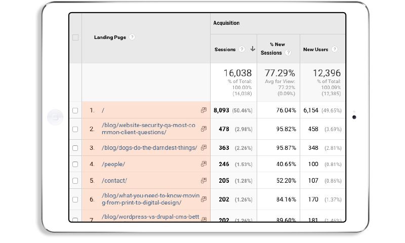Select new users value 6,154
This screenshot has height=243, width=405.
click(x=311, y=110)
